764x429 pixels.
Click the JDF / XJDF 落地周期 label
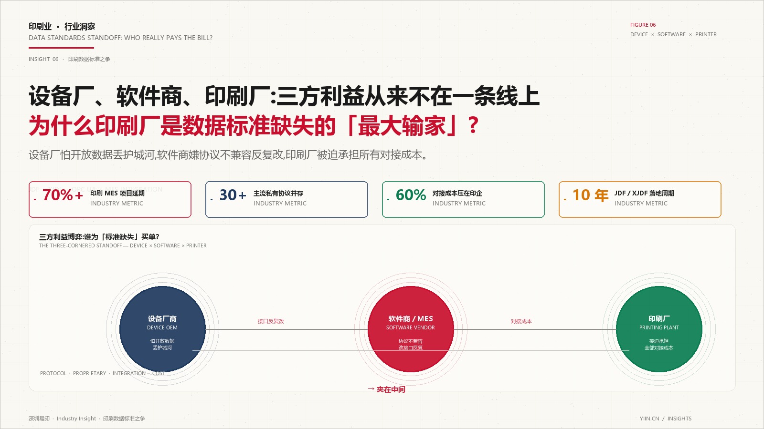pos(644,193)
